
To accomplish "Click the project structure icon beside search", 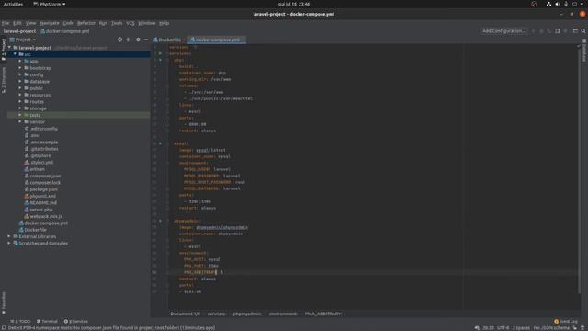I will point(575,31).
